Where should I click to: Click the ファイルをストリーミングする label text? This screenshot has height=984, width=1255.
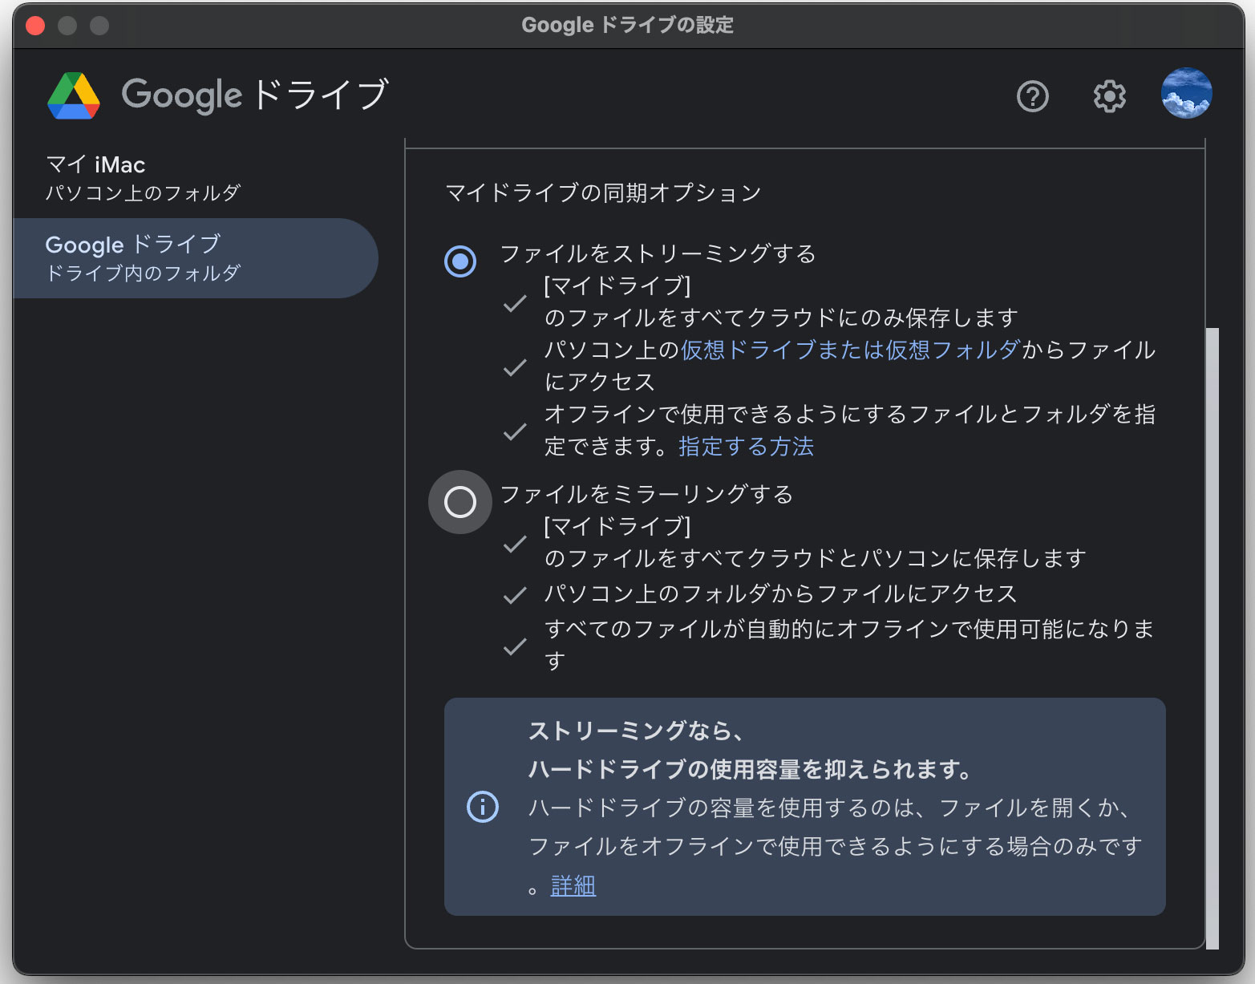(658, 253)
